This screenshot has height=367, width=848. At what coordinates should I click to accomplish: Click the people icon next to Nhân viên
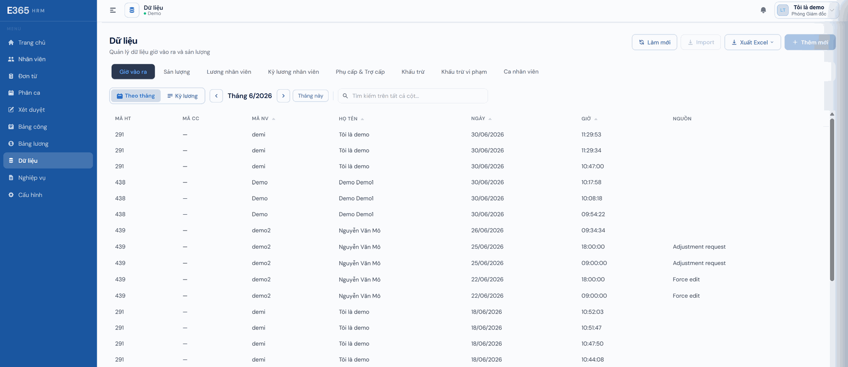(11, 59)
